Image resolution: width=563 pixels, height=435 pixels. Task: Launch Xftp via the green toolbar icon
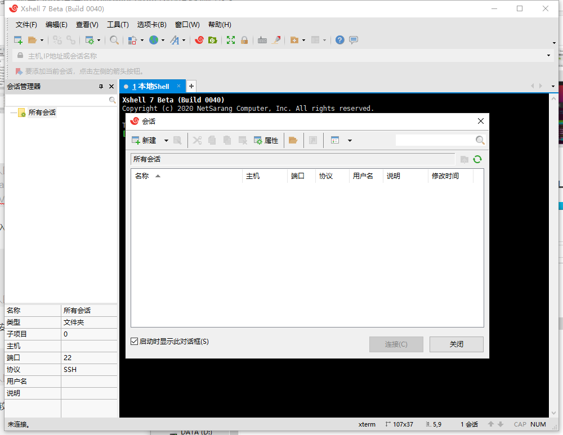point(213,40)
